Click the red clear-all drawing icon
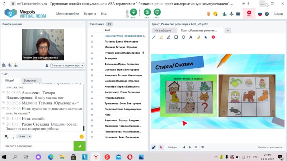The width and height of the screenshot is (287, 161). coord(213,37)
